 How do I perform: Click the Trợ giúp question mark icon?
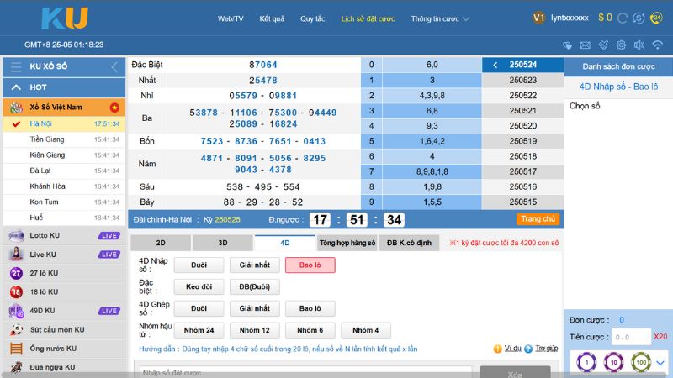(528, 349)
